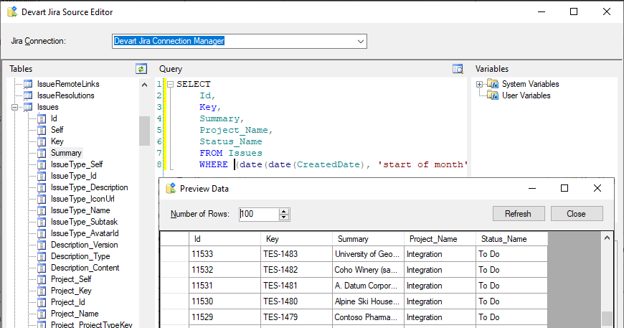
Task: Click the preview grid scroll-up arrow
Action: click(607, 238)
